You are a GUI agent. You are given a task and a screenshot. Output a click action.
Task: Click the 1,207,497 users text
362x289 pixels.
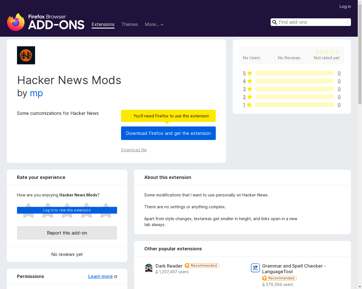[x=174, y=272]
